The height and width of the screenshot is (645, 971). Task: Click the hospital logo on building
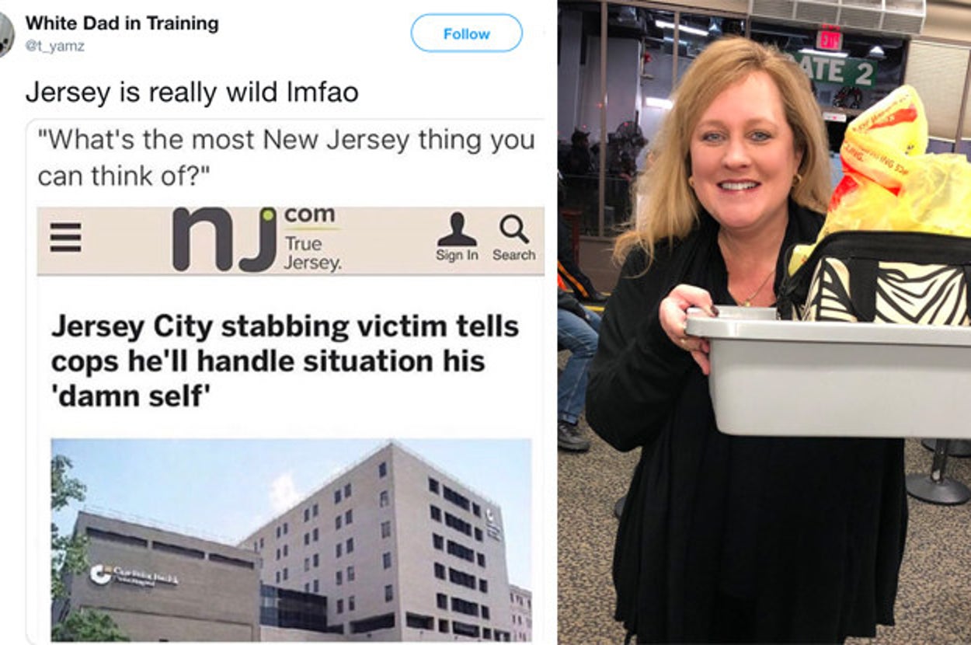(x=134, y=577)
